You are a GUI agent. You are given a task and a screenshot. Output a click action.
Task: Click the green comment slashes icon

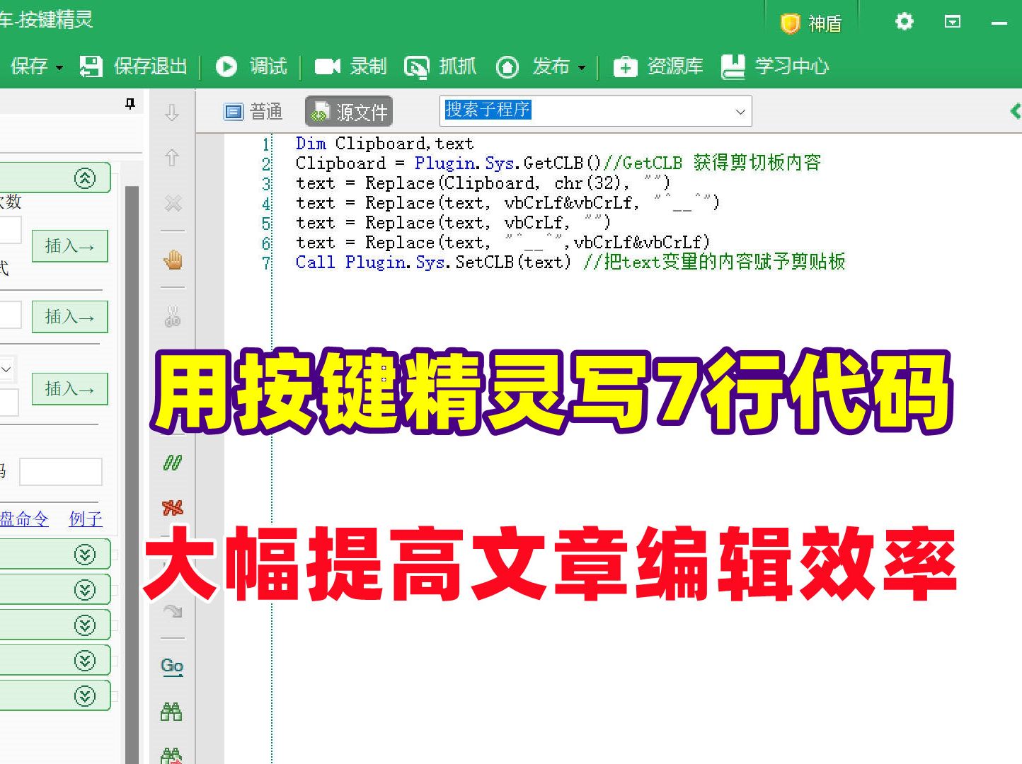click(173, 463)
